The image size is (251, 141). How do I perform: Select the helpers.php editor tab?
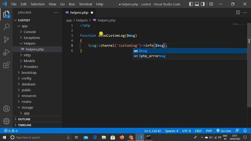(x=79, y=13)
